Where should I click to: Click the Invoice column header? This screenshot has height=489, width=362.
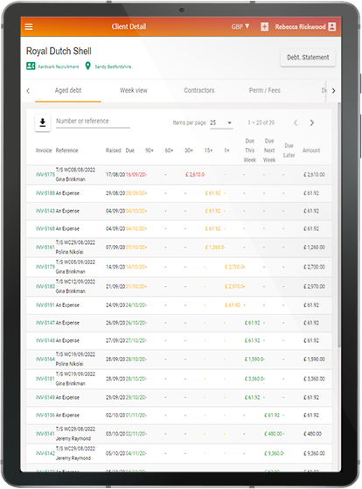(x=44, y=150)
